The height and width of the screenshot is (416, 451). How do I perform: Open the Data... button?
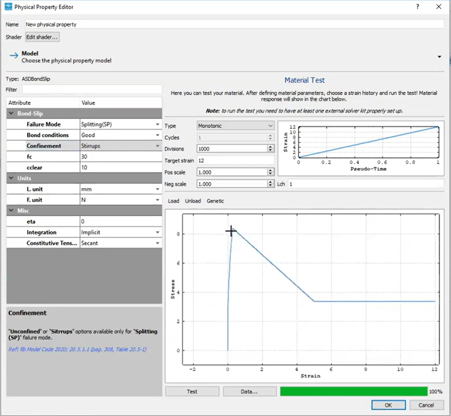point(249,391)
